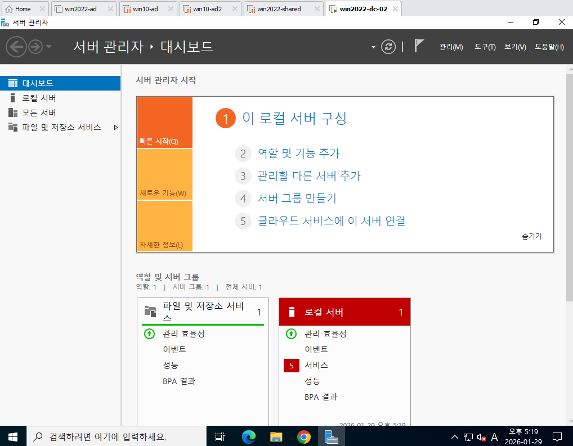
Task: Open 파일 및 저장소 서비스 tile header
Action: pos(203,312)
